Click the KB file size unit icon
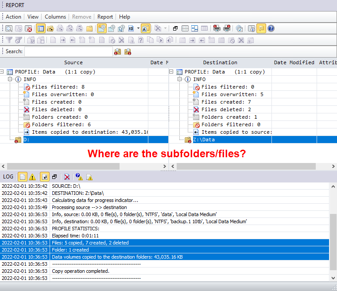Viewport: 337px width, 291px height. pyautogui.click(x=131, y=28)
